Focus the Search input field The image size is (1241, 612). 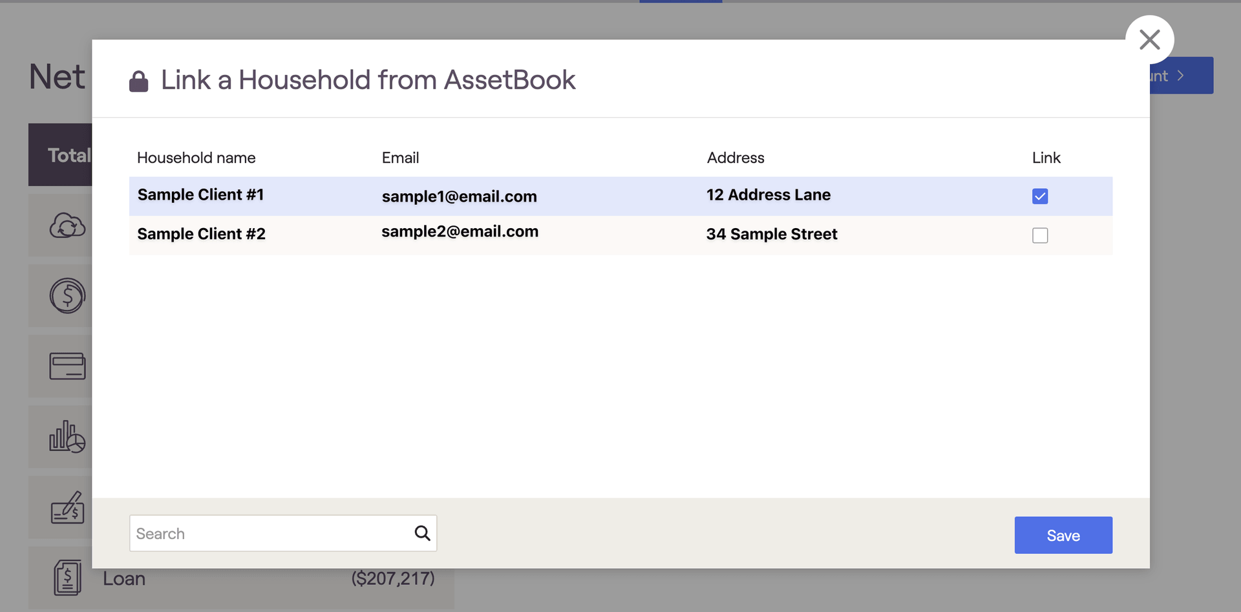pos(283,533)
